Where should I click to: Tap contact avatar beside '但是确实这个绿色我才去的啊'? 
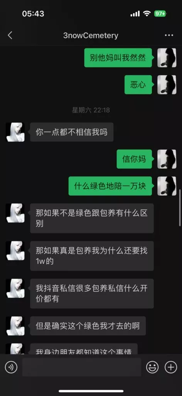[x=15, y=326]
